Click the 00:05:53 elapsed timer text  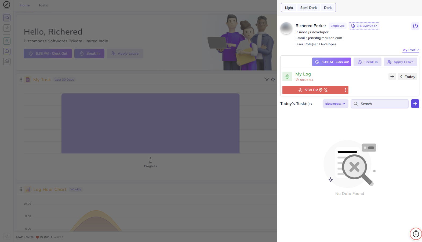307,80
